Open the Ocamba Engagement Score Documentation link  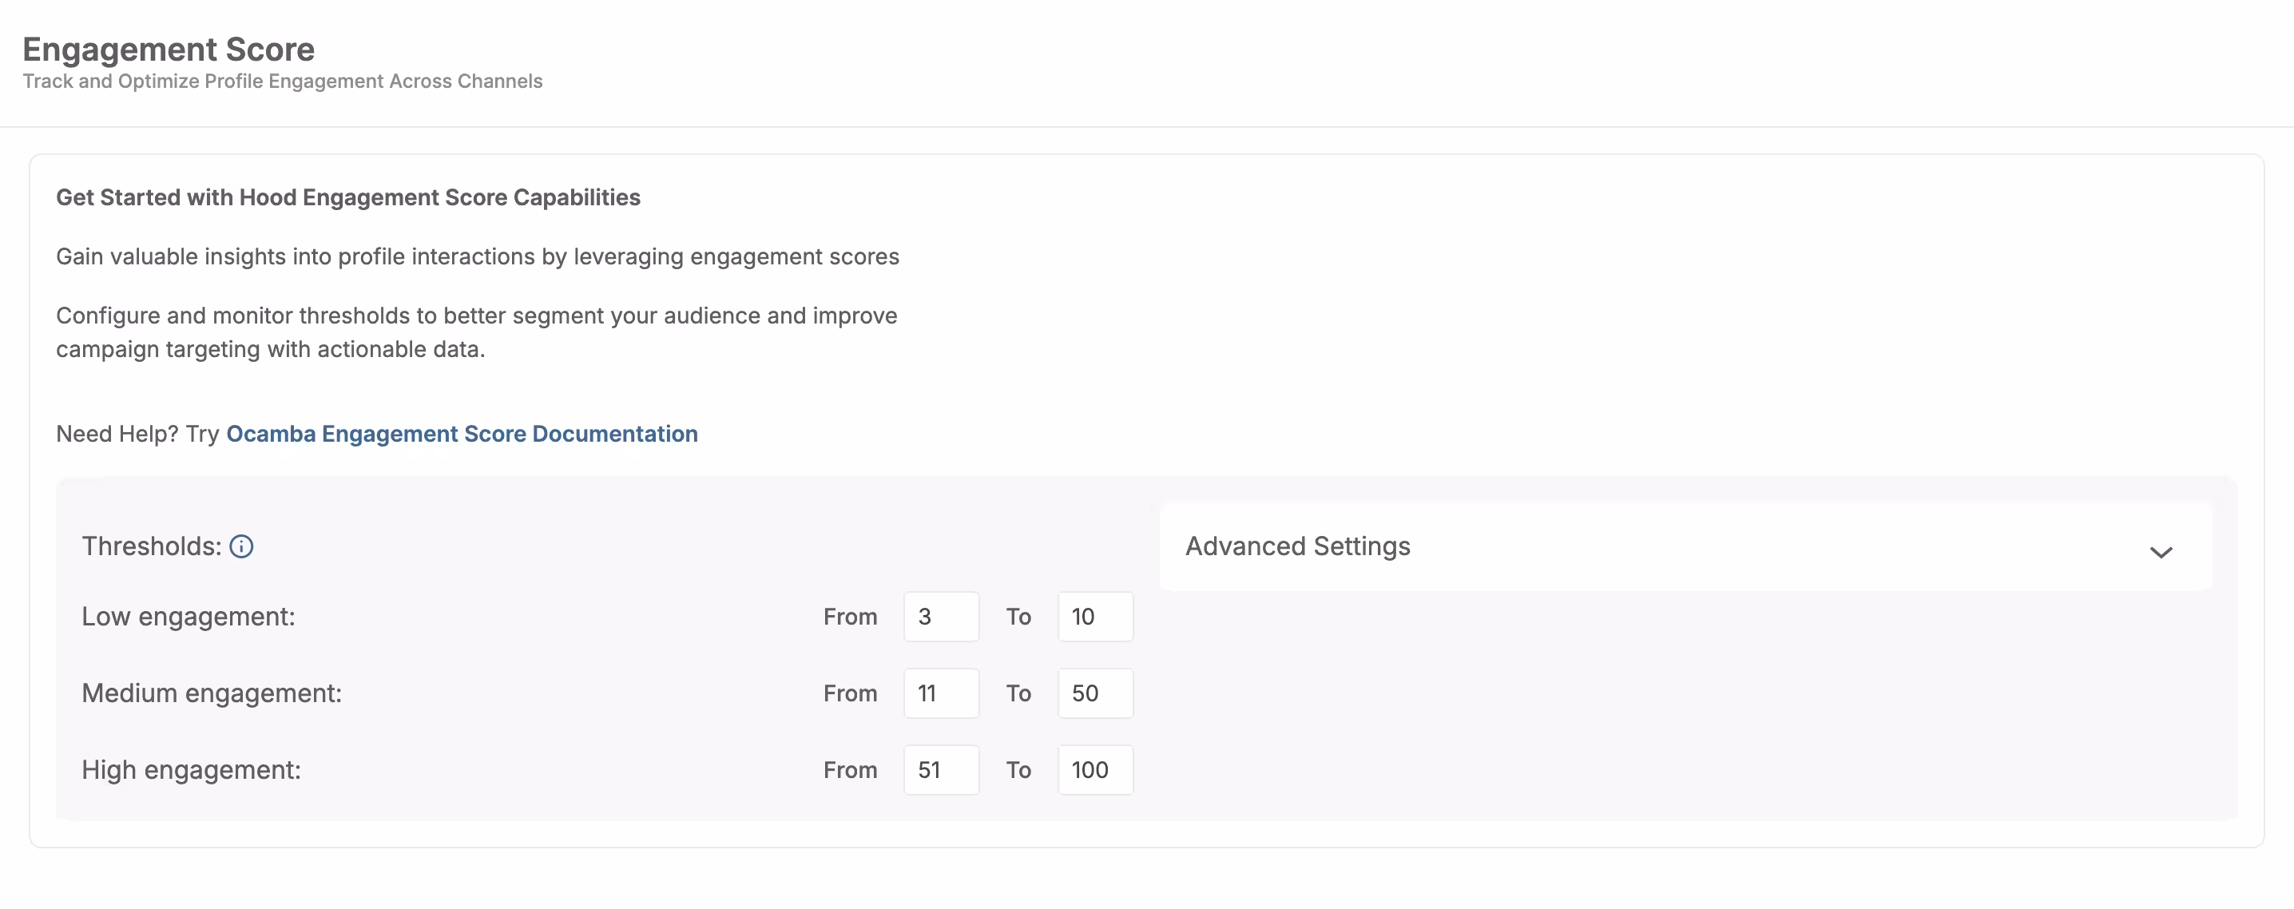pos(462,434)
